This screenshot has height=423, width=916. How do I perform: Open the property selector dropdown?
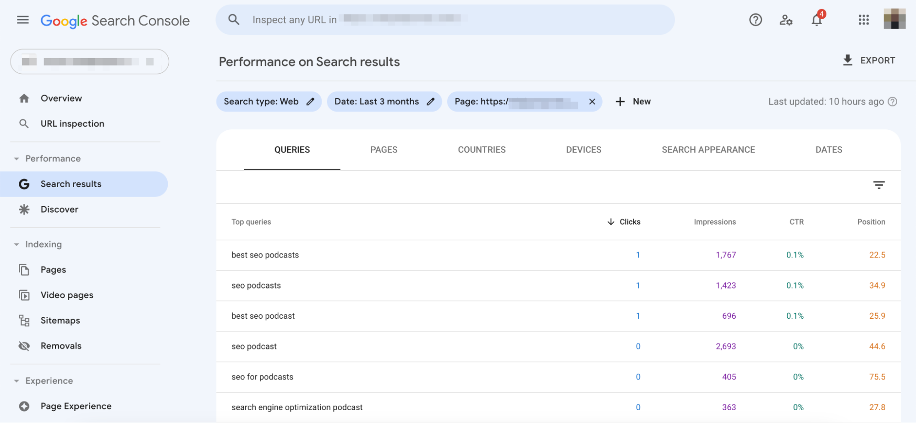click(90, 61)
